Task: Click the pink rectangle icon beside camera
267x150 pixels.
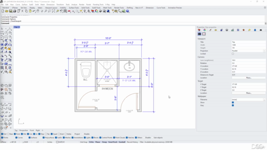Action: point(204,34)
